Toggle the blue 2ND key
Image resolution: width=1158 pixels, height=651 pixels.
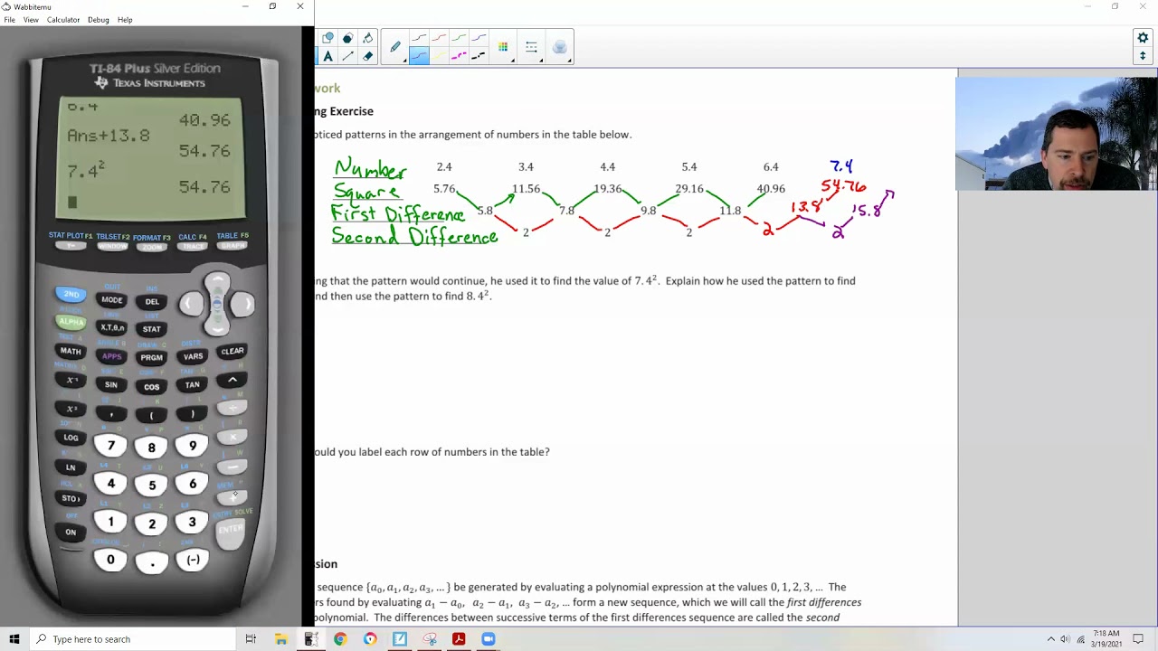pos(71,295)
